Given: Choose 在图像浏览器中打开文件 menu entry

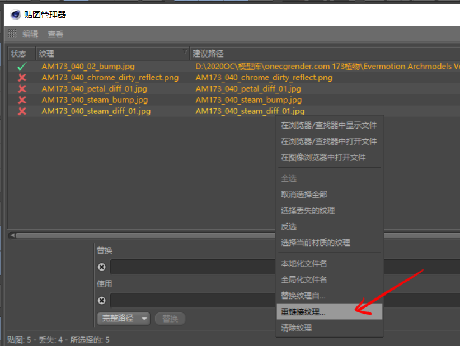Looking at the screenshot, I should point(330,158).
